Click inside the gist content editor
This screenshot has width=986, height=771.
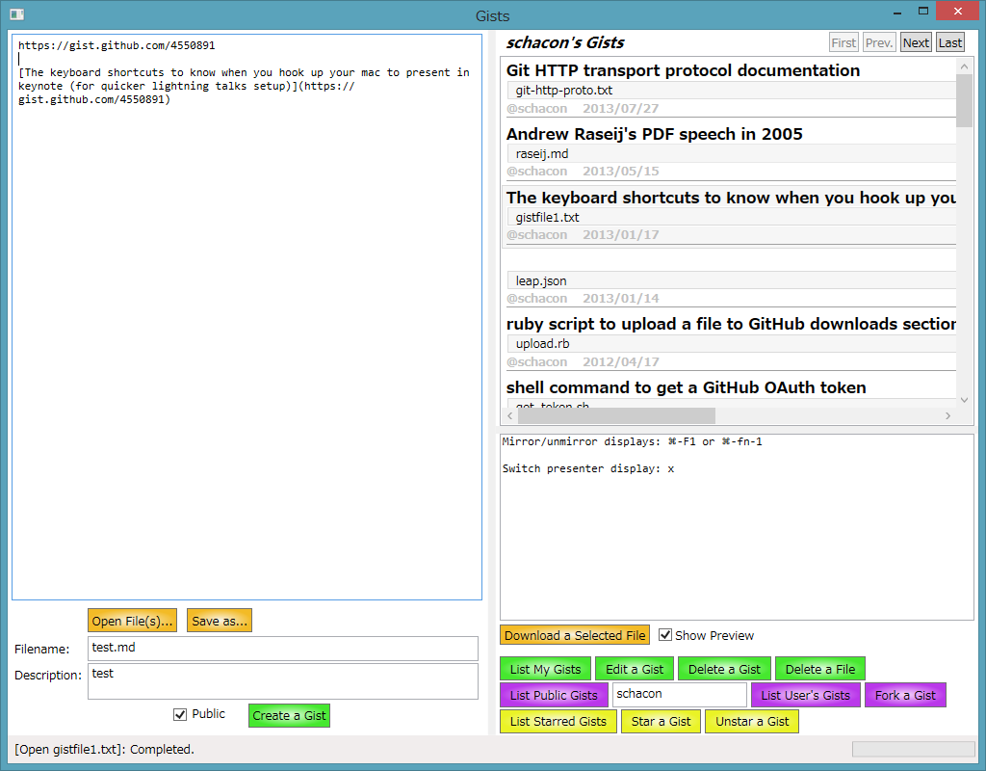pos(247,316)
